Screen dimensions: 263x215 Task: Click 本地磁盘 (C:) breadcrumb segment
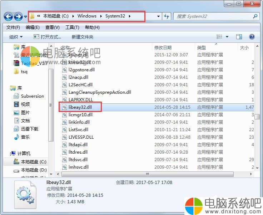[56, 16]
